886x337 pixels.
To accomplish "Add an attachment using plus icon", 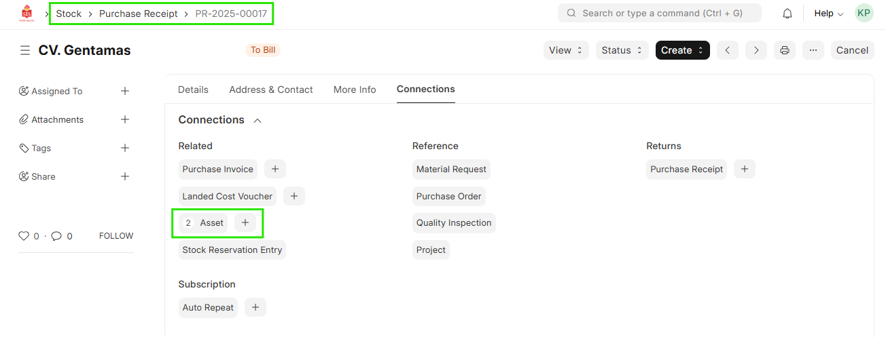I will 125,119.
